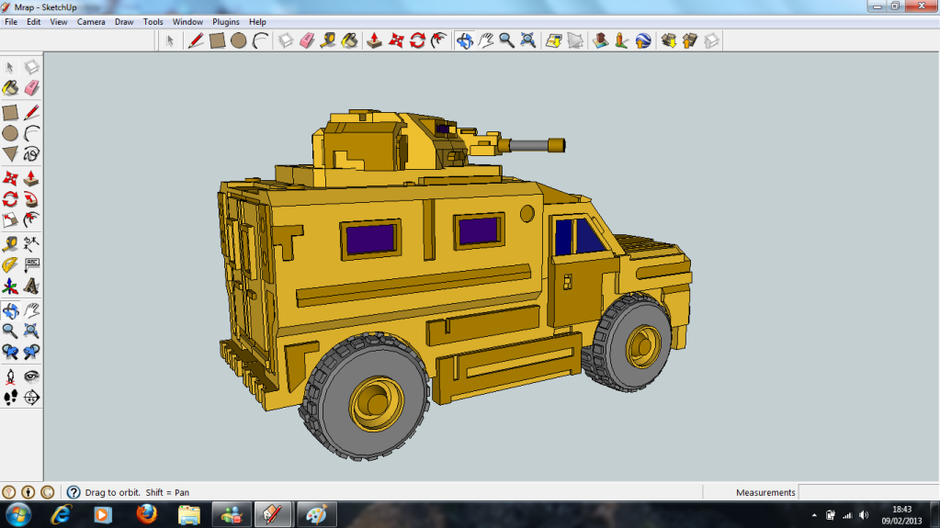
Task: Go to Previous camera view
Action: (x=10, y=352)
